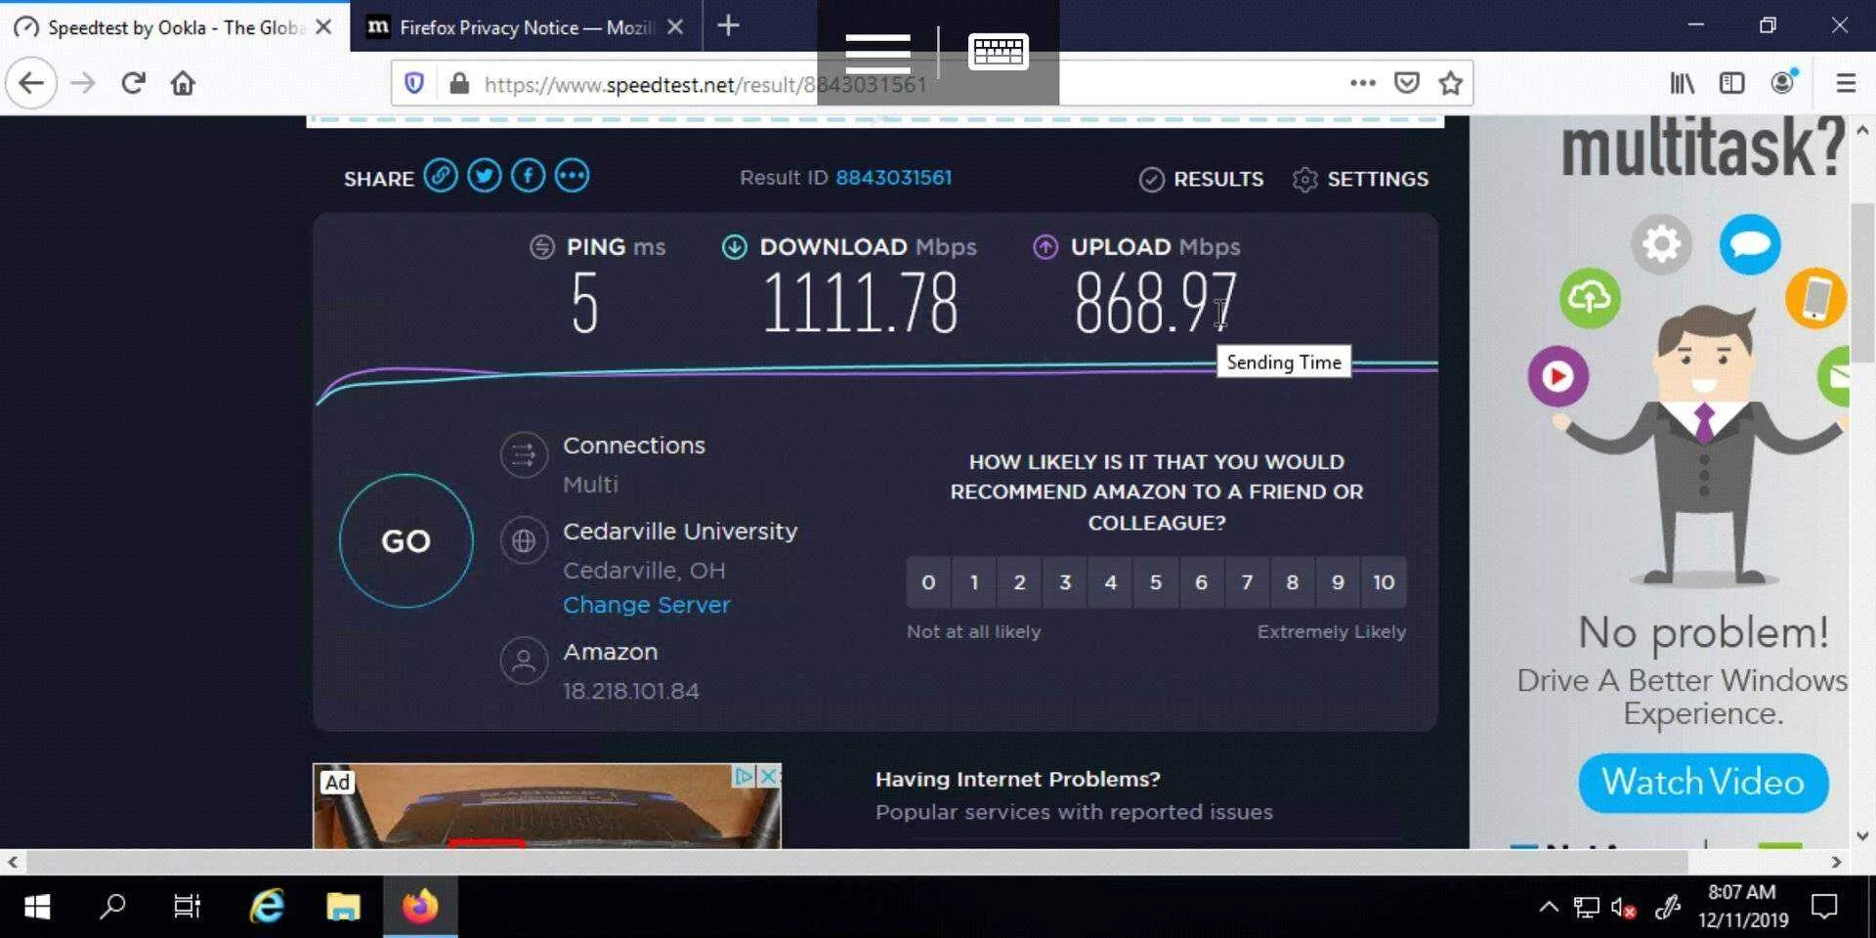
Task: Rate recommendation score 3
Action: (x=1065, y=582)
